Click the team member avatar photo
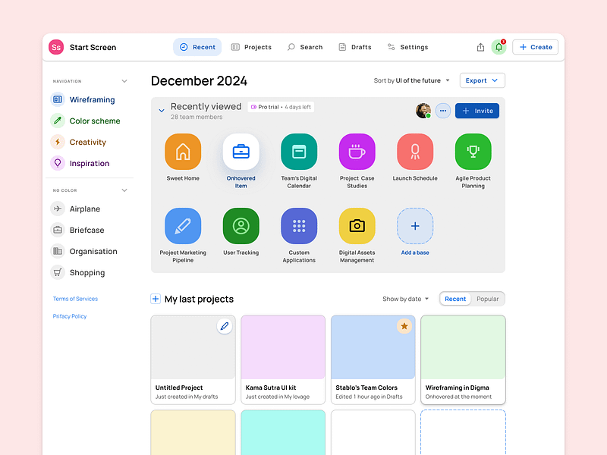Viewport: 607px width, 455px height. tap(423, 111)
